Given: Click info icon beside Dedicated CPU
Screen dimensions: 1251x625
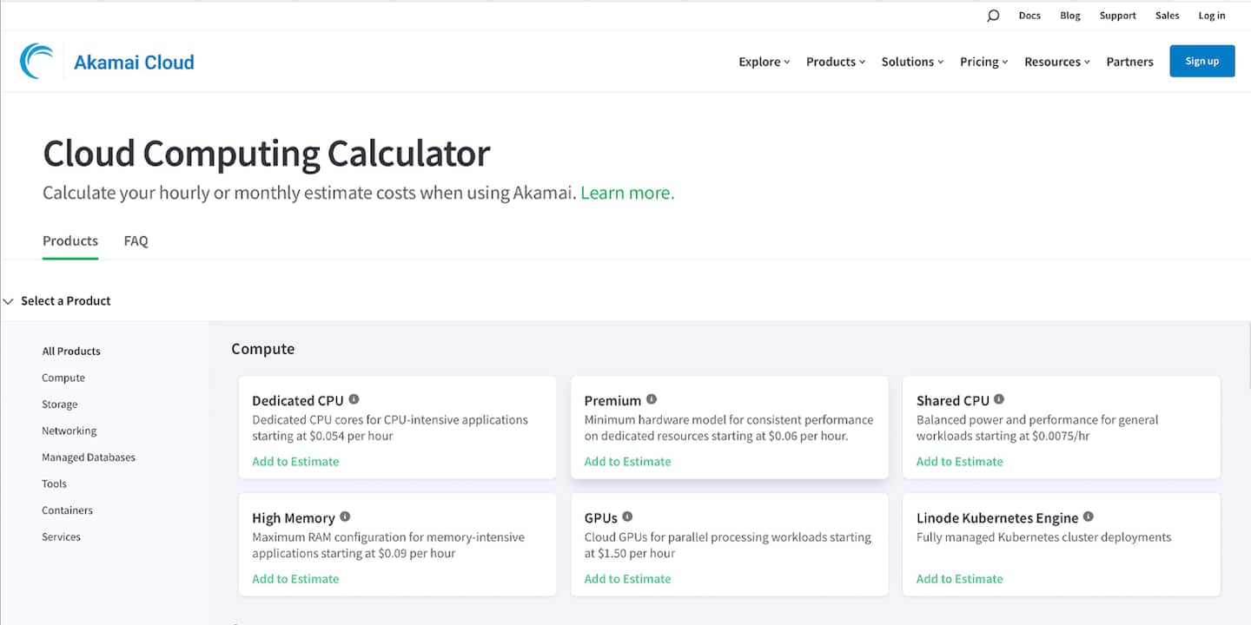Looking at the screenshot, I should pos(354,399).
